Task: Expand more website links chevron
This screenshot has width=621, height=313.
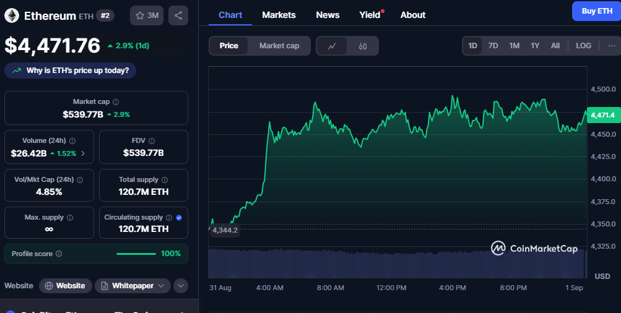Action: [180, 286]
